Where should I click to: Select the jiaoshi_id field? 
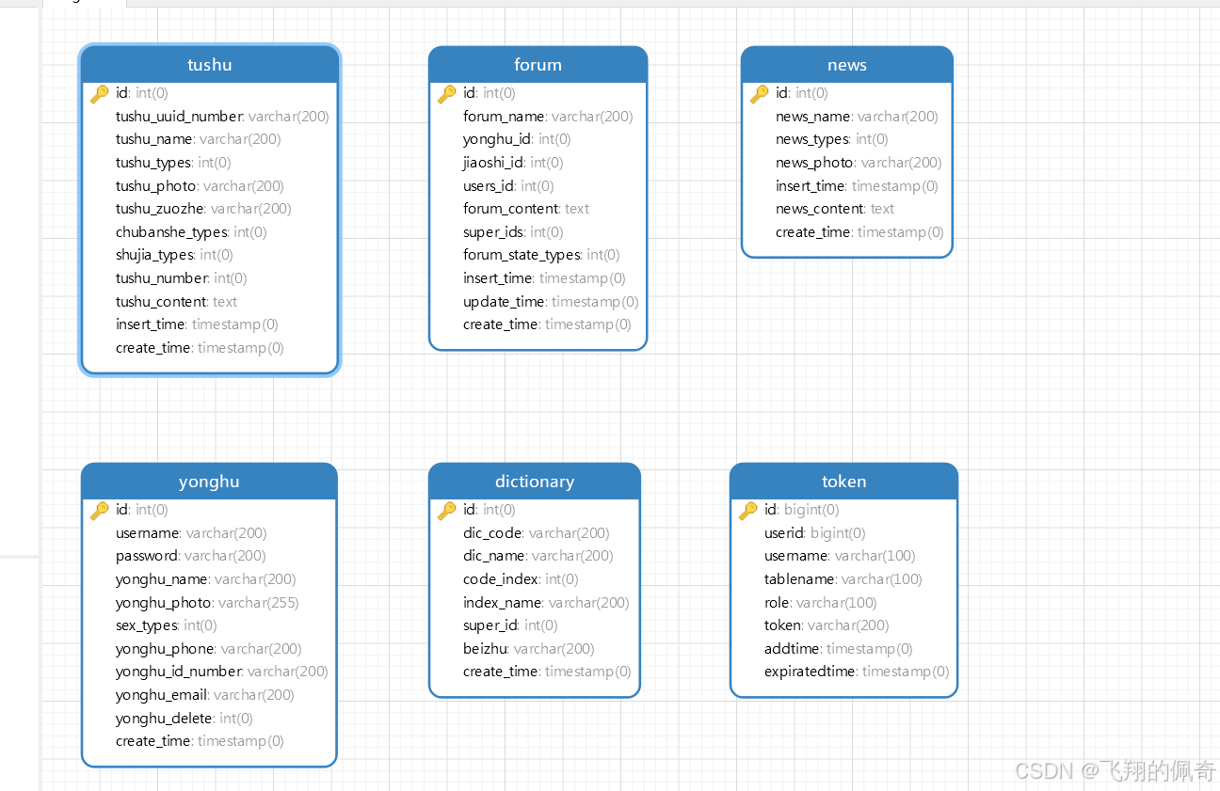click(513, 163)
